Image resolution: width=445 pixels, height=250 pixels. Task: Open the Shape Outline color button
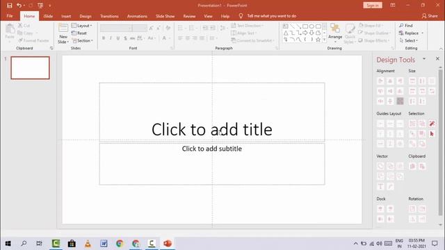375,33
